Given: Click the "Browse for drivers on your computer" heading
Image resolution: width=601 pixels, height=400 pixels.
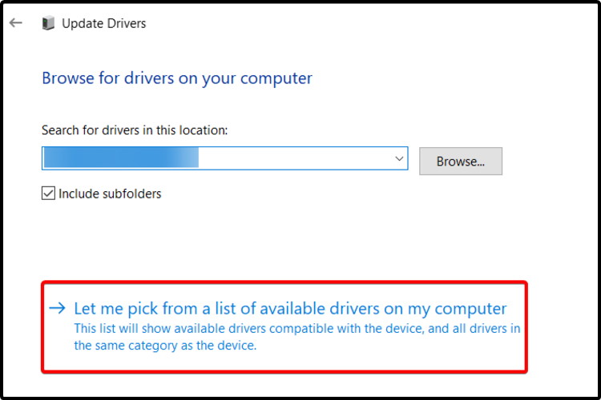Looking at the screenshot, I should tap(177, 78).
